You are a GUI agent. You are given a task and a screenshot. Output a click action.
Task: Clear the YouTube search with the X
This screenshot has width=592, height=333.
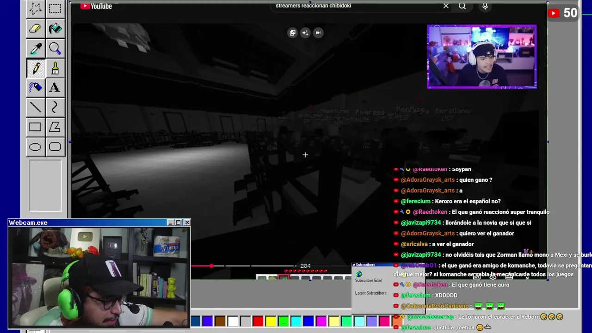coord(446,6)
